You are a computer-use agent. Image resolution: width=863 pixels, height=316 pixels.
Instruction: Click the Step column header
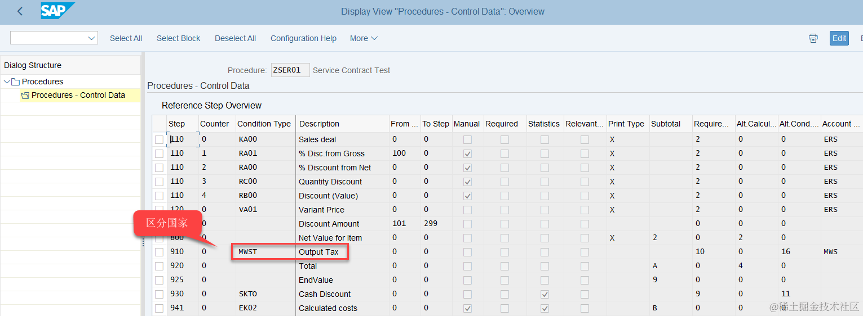click(183, 124)
